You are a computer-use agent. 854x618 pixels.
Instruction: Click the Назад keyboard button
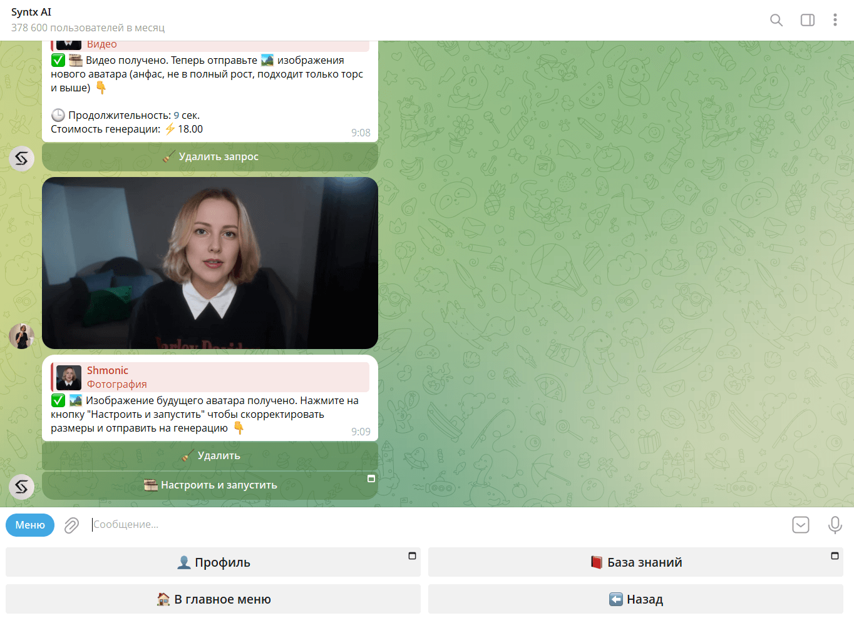click(635, 599)
